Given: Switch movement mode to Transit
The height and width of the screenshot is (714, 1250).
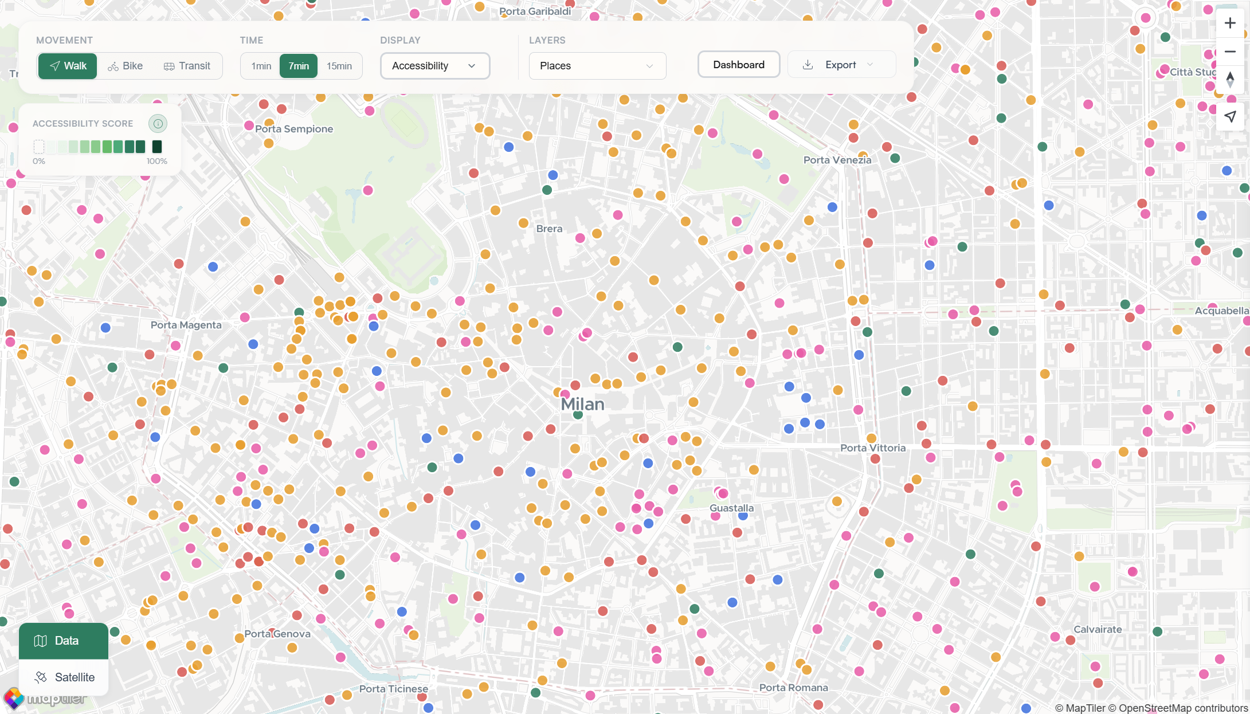Looking at the screenshot, I should (x=187, y=66).
